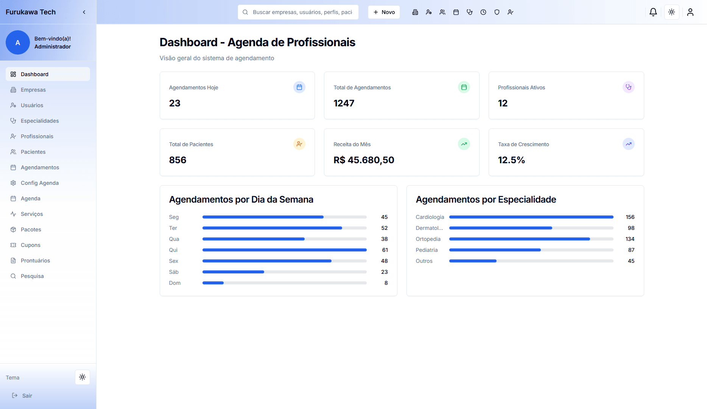
Task: Click the clock schedule icon in the toolbar
Action: pos(483,12)
